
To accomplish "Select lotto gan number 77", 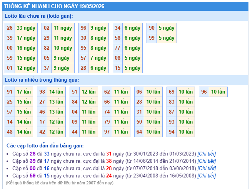I will tap(118, 48).
